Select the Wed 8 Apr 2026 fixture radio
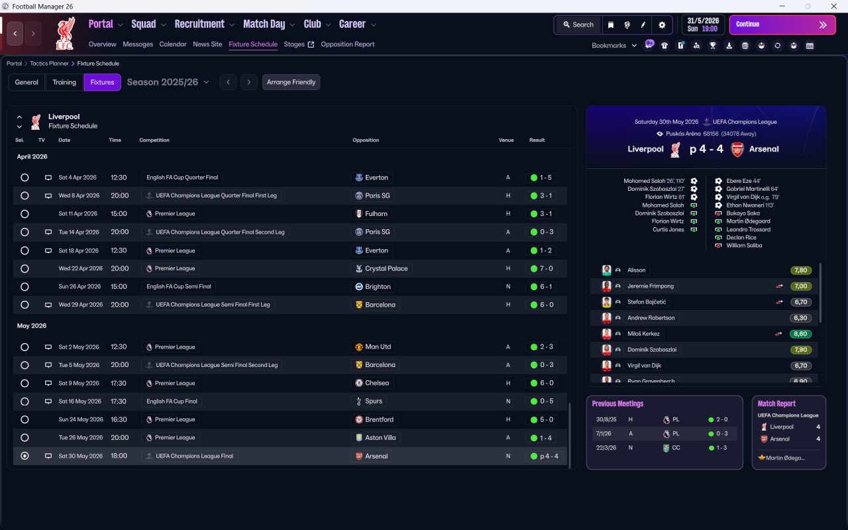Image resolution: width=848 pixels, height=530 pixels. (25, 196)
